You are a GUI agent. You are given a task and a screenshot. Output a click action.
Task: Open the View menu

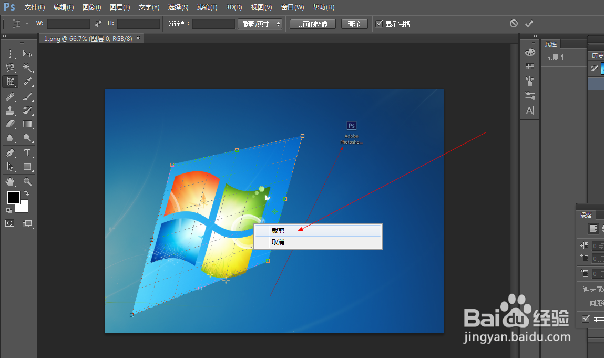pos(262,7)
